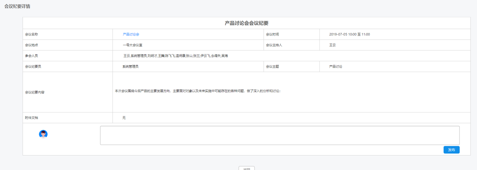
Task: Click the 会议名称 field label
Action: [x=32, y=34]
